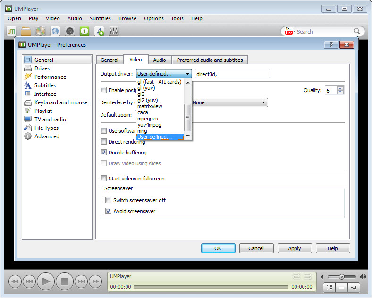Select caca output driver option
Viewport: 372px width, 298px height.
coord(160,113)
